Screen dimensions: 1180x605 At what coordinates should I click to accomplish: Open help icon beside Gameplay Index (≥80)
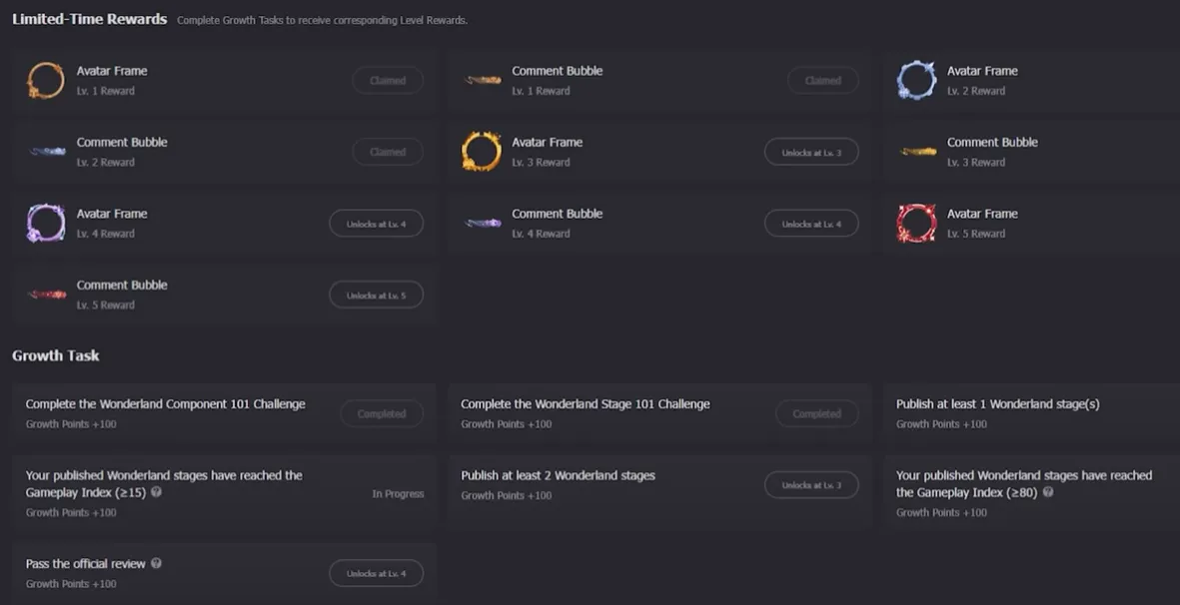(1047, 492)
